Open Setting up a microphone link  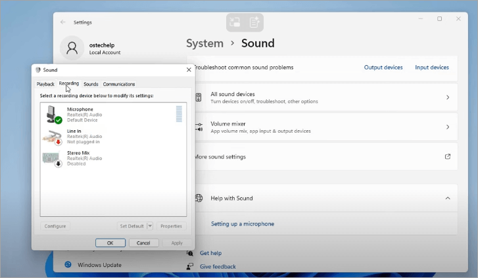click(243, 223)
